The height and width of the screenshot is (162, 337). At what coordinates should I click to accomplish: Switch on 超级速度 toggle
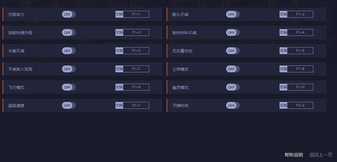[x=69, y=105]
